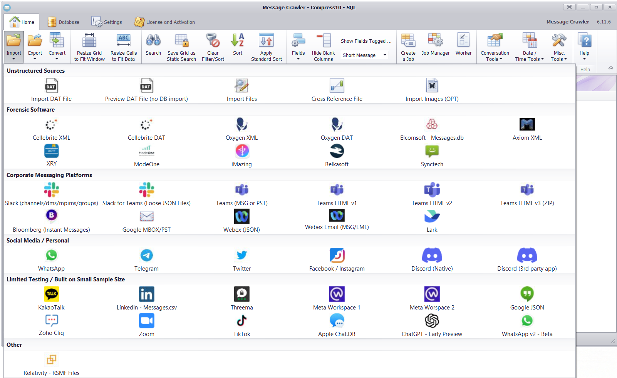The width and height of the screenshot is (617, 378).
Task: Import LinkedIn Messages.csv
Action: pyautogui.click(x=146, y=299)
